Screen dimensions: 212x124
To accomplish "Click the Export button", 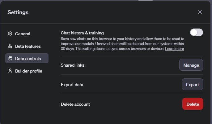I will [x=192, y=85].
